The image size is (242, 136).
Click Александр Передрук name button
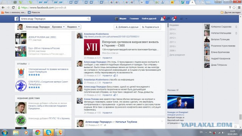coord(38,27)
